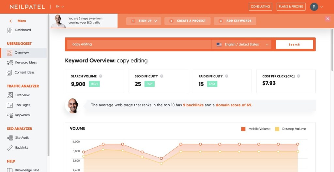Open the Plans & Pricing button
This screenshot has width=334, height=172.
click(291, 7)
